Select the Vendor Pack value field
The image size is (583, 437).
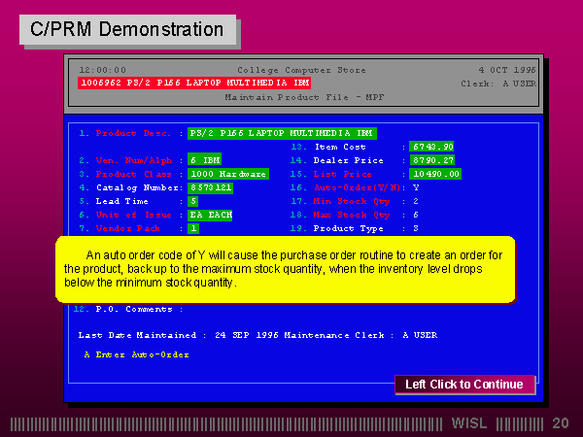[193, 228]
